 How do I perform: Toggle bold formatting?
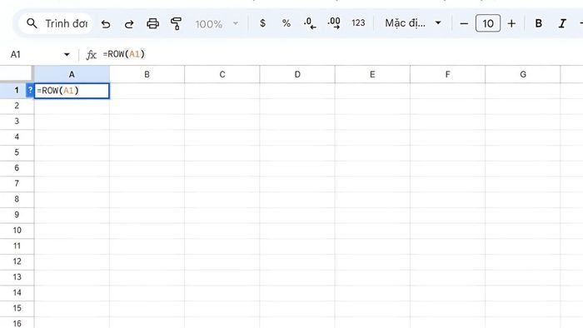538,24
